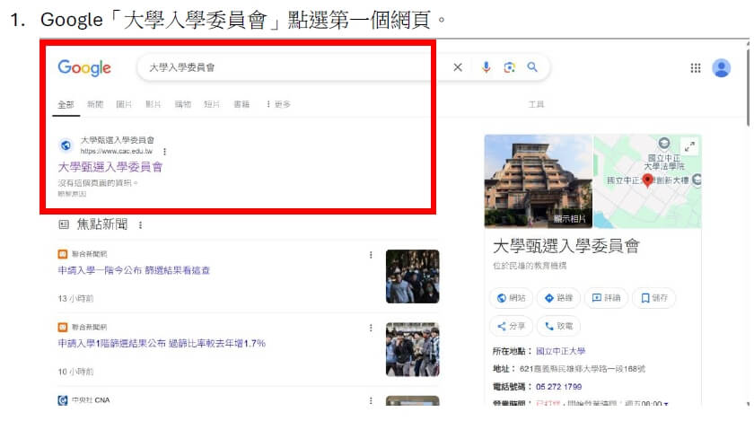Screen dimensions: 754x421
Task: Open news 申請入學一階今公布 篩選結果看這查
Action: pos(134,270)
